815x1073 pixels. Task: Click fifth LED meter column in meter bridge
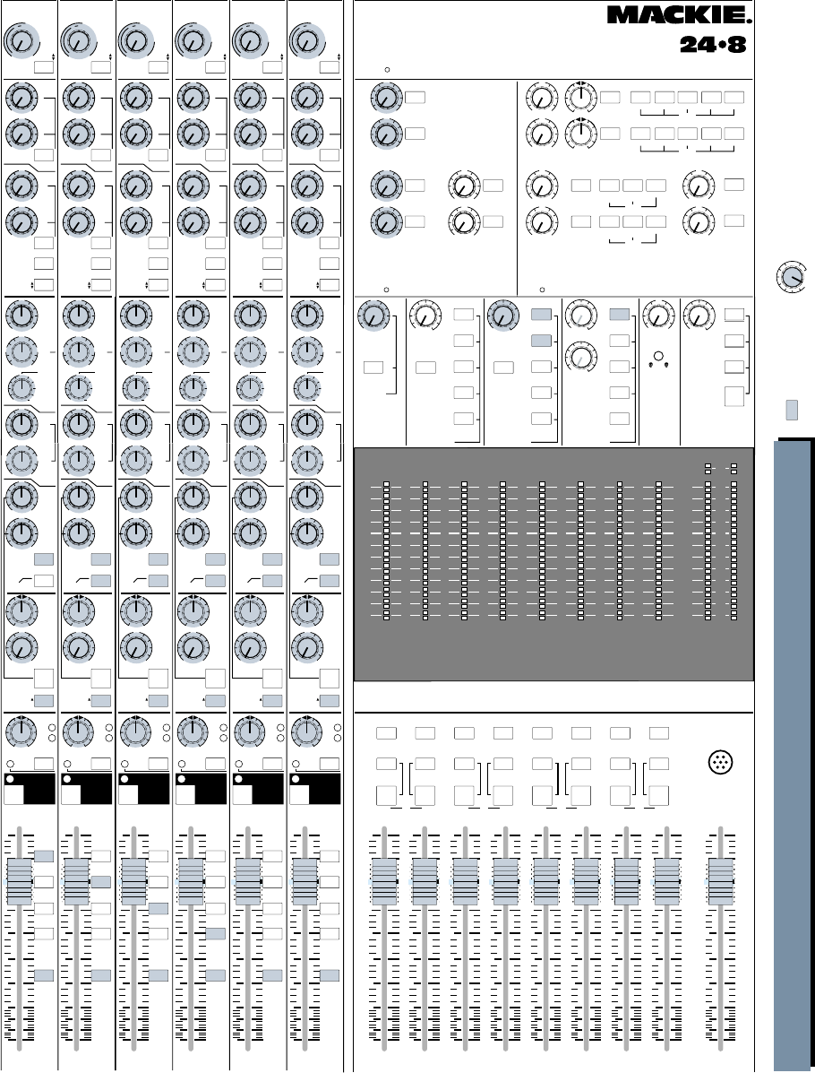click(x=542, y=551)
